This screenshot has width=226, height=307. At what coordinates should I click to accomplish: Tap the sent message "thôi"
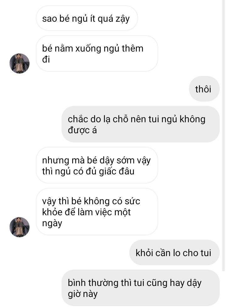[204, 89]
